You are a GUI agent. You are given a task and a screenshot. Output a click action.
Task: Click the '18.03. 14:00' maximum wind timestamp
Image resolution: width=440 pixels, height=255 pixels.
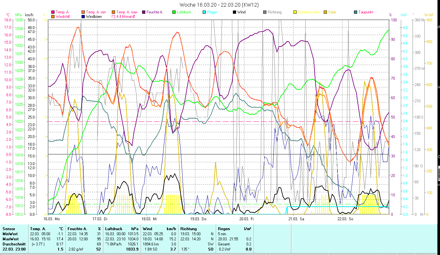click(x=154, y=239)
